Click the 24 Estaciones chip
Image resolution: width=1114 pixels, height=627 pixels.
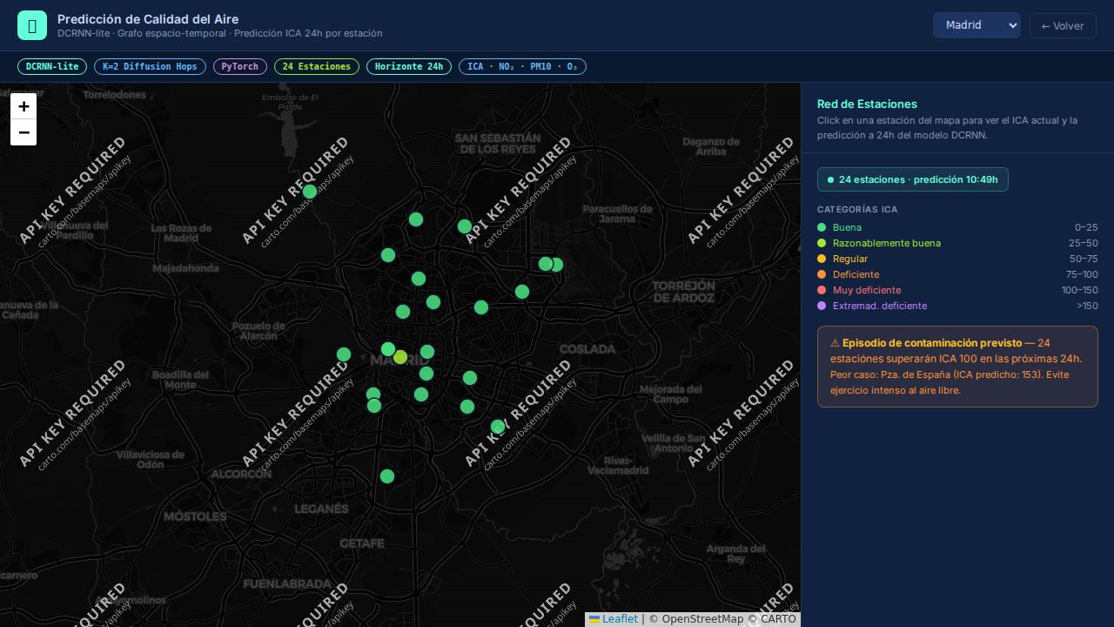[317, 66]
